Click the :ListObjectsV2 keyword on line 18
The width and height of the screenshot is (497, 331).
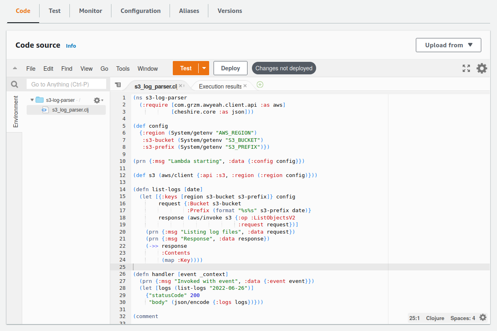(x=272, y=217)
